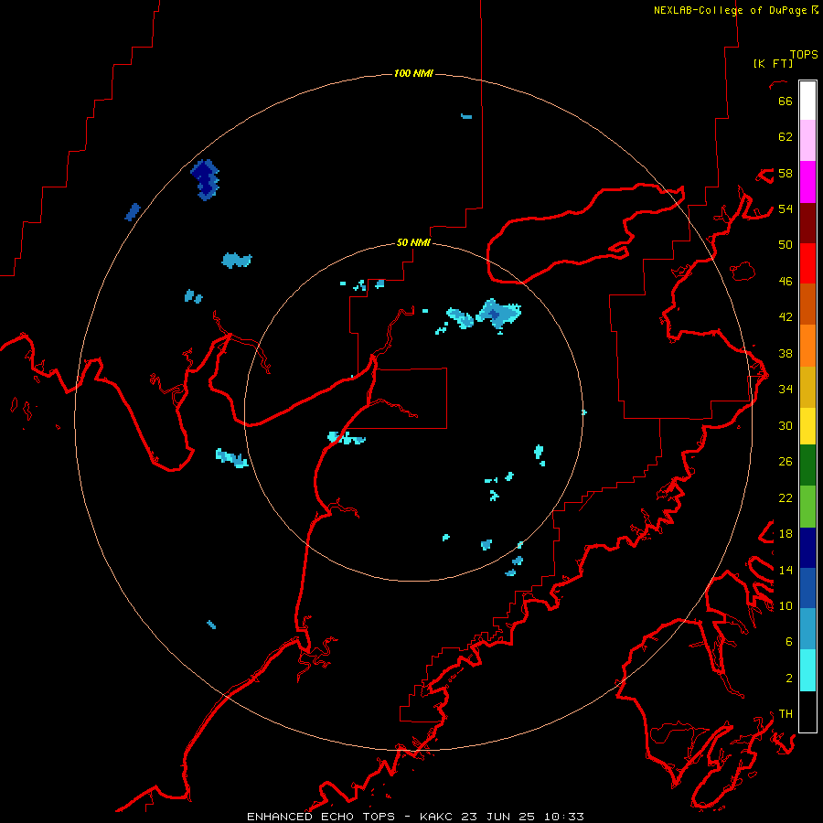Click the 62 value on the scale

(786, 137)
